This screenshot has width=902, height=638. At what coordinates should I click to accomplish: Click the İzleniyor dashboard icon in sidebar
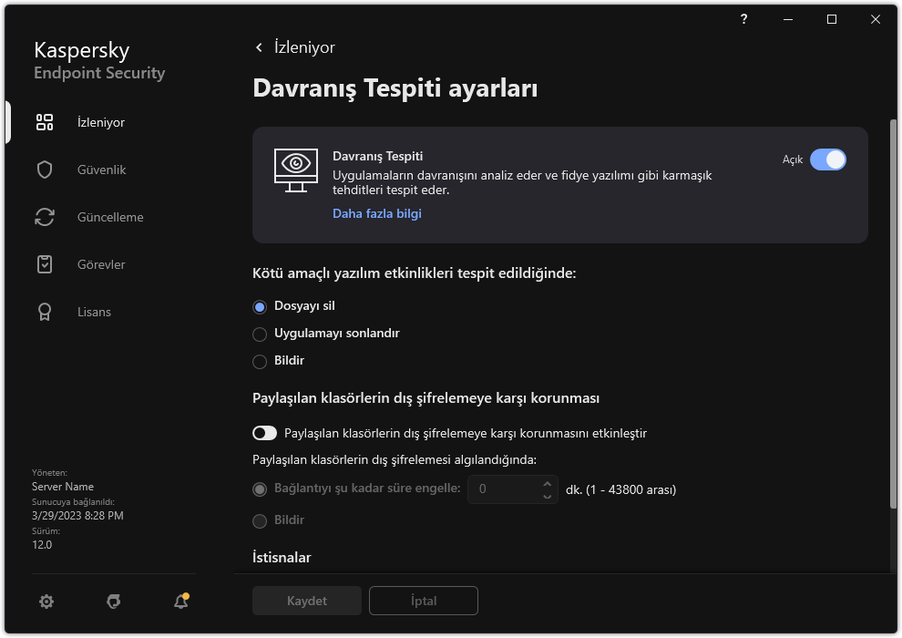click(45, 122)
